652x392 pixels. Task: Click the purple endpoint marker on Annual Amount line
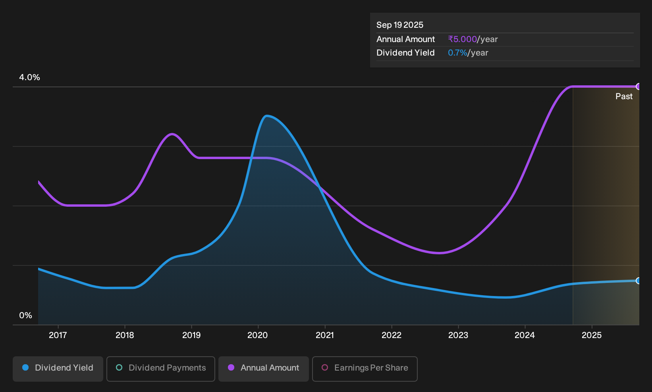pyautogui.click(x=638, y=86)
